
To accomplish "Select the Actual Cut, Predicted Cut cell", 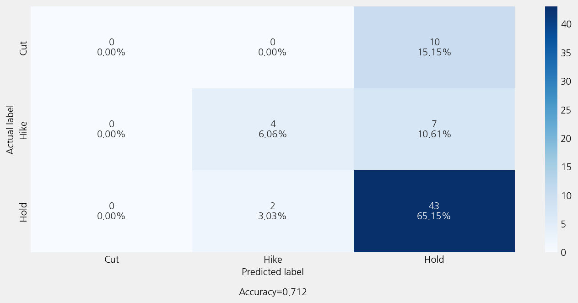I will (x=111, y=47).
